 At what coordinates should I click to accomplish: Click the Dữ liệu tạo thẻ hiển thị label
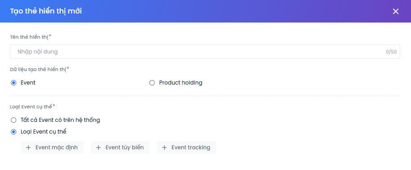tap(38, 69)
